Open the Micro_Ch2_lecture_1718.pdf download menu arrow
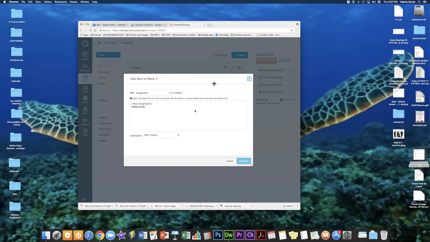Screen dimensions: 430x242 tap(112, 206)
